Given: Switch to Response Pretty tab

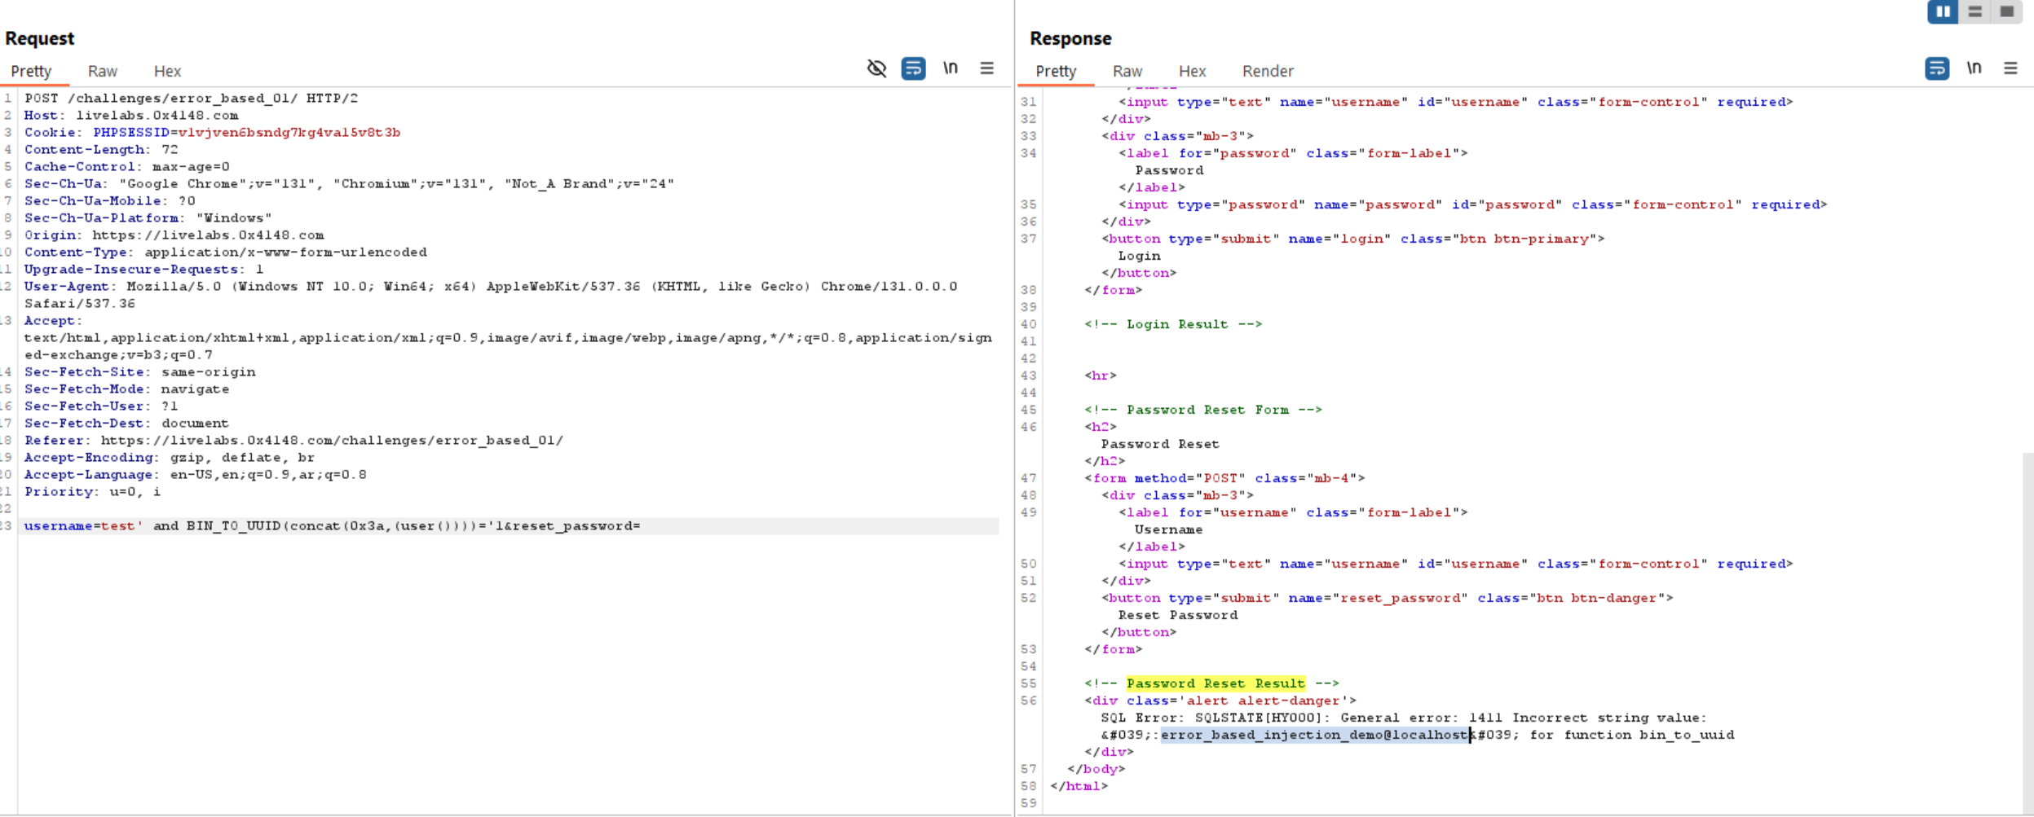Looking at the screenshot, I should tap(1056, 72).
